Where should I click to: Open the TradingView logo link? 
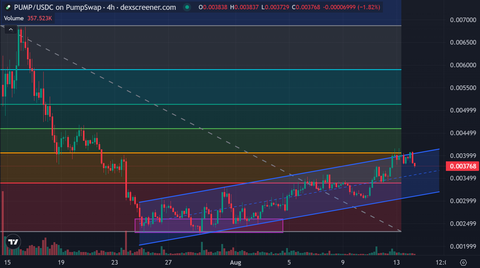pos(13,242)
